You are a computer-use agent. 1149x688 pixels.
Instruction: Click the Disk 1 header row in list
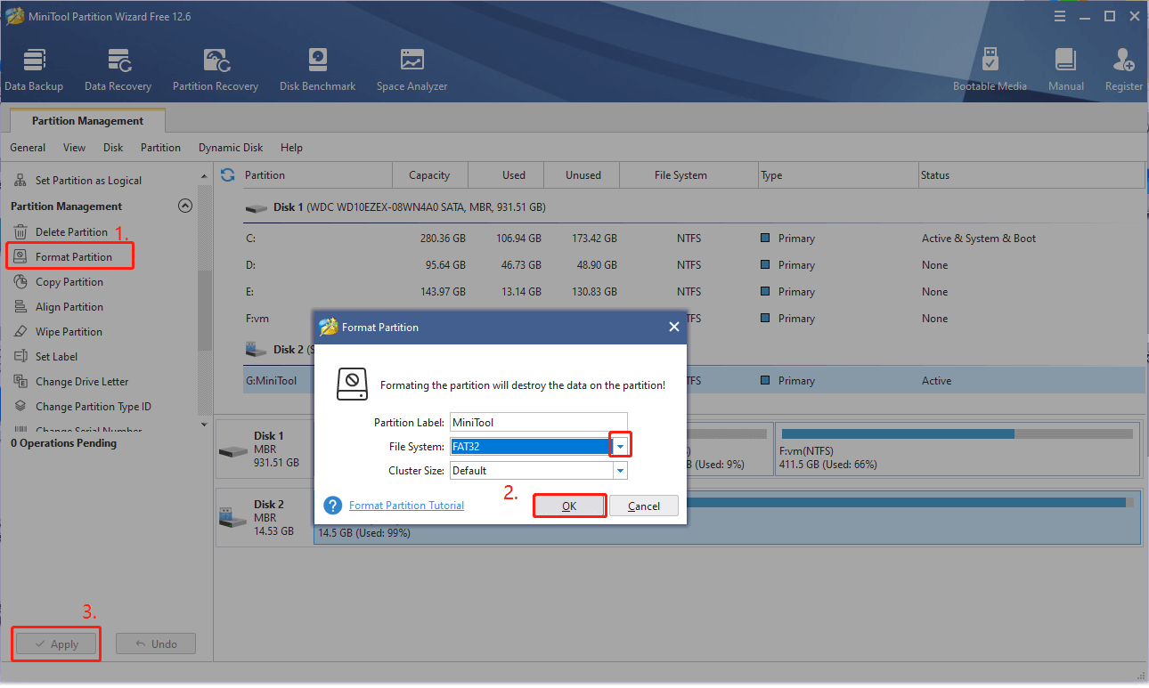tap(694, 207)
